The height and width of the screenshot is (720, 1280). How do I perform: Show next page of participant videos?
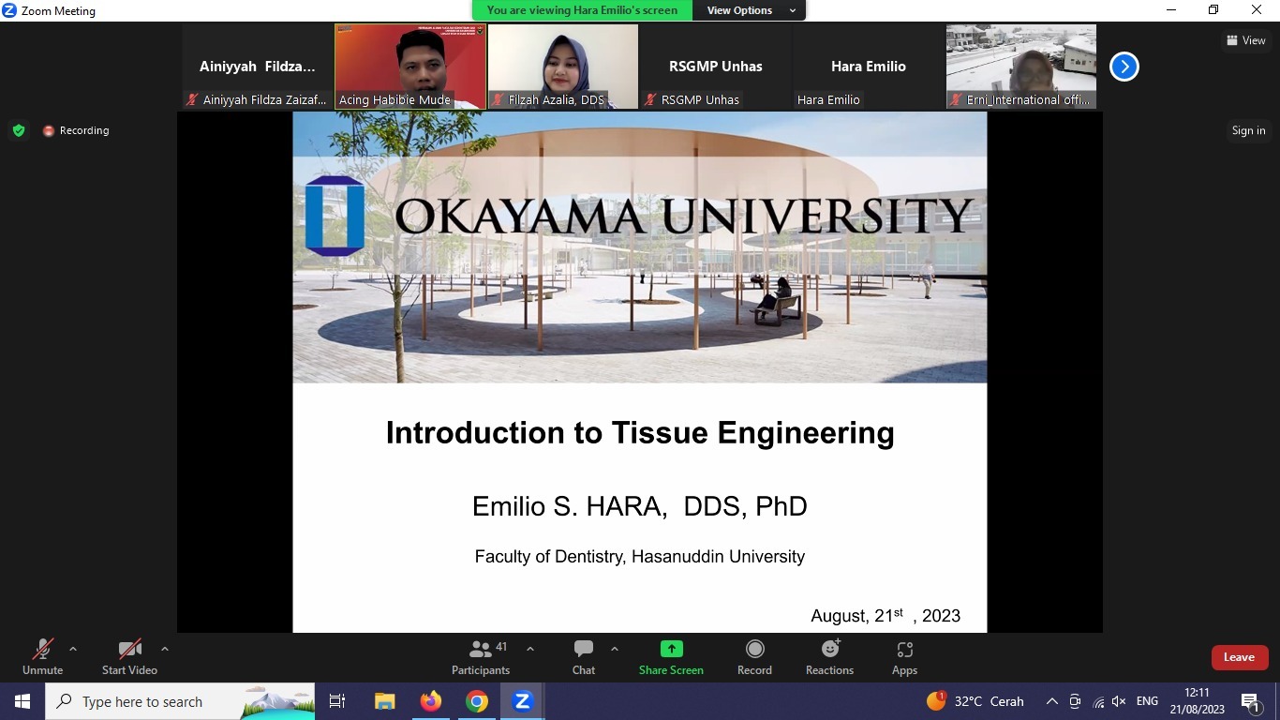1124,67
